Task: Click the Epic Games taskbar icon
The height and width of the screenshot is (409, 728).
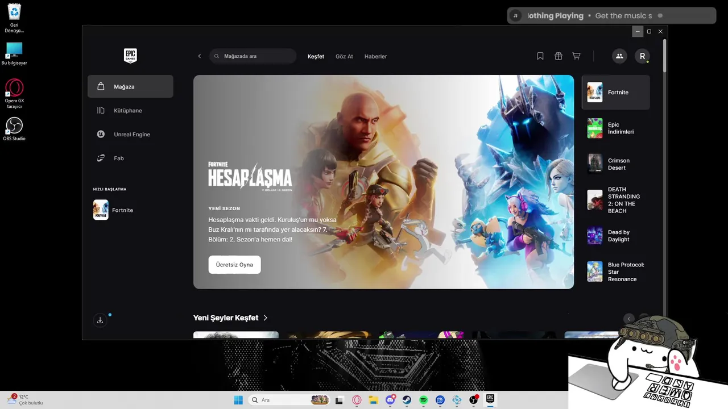Action: click(x=490, y=400)
